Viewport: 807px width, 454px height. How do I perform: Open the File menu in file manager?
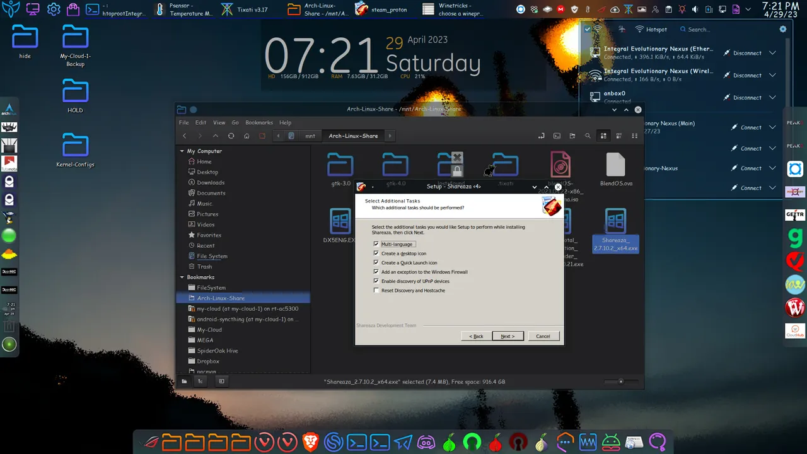[x=183, y=122]
